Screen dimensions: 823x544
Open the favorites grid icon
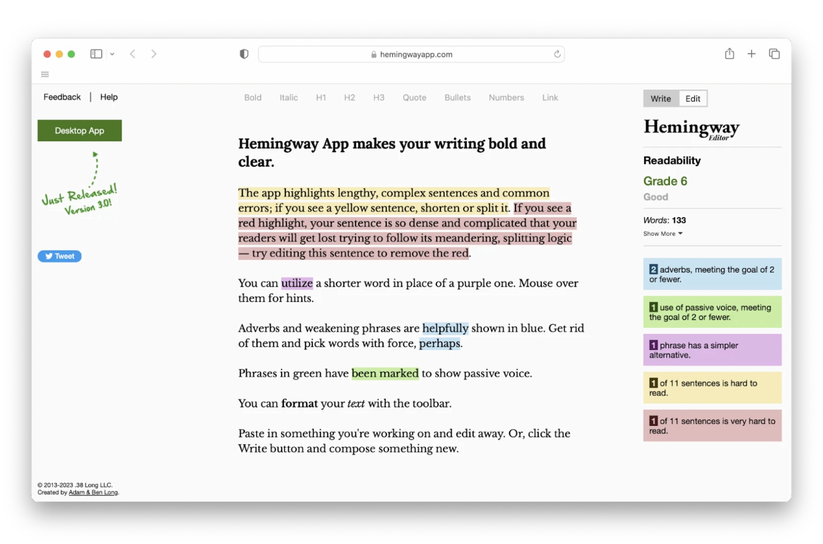[45, 74]
